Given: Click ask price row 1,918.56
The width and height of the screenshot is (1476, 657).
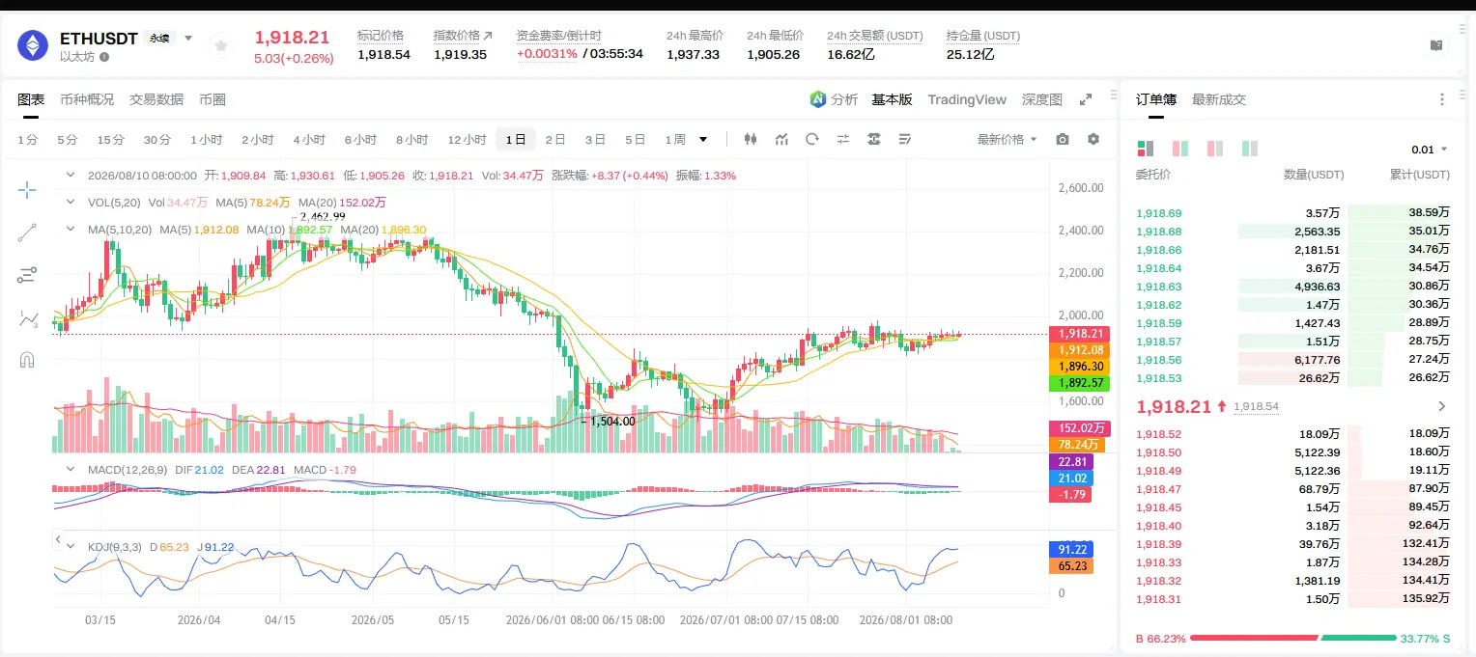Looking at the screenshot, I should pos(1293,360).
